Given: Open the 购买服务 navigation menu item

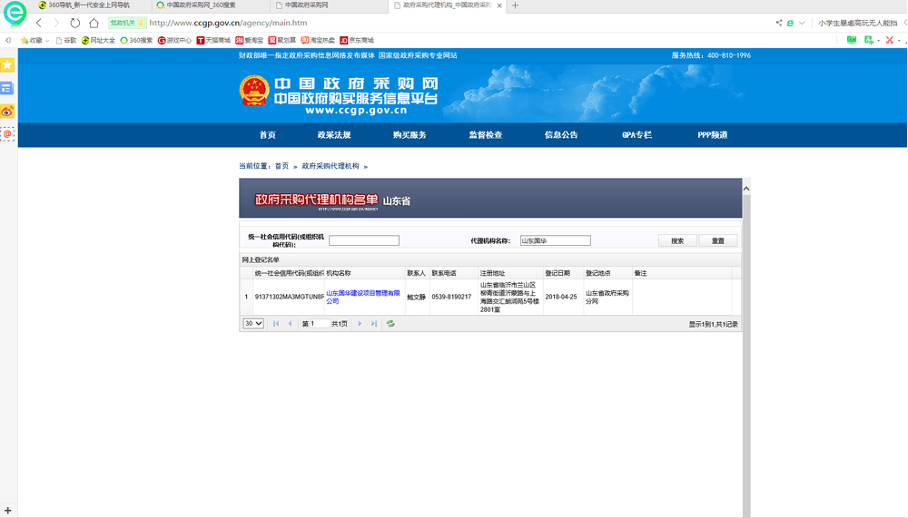Looking at the screenshot, I should click(410, 135).
